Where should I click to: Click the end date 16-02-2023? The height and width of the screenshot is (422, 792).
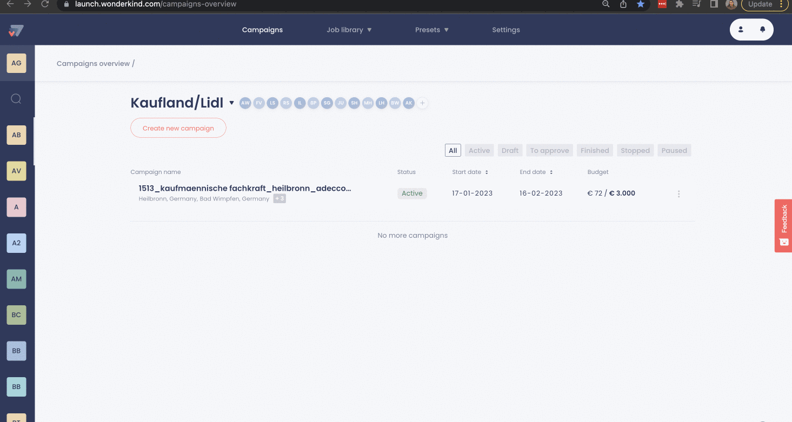[x=541, y=193]
